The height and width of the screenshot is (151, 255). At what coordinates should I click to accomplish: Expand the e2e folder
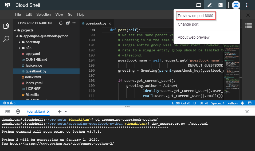pyautogui.click(x=19, y=48)
